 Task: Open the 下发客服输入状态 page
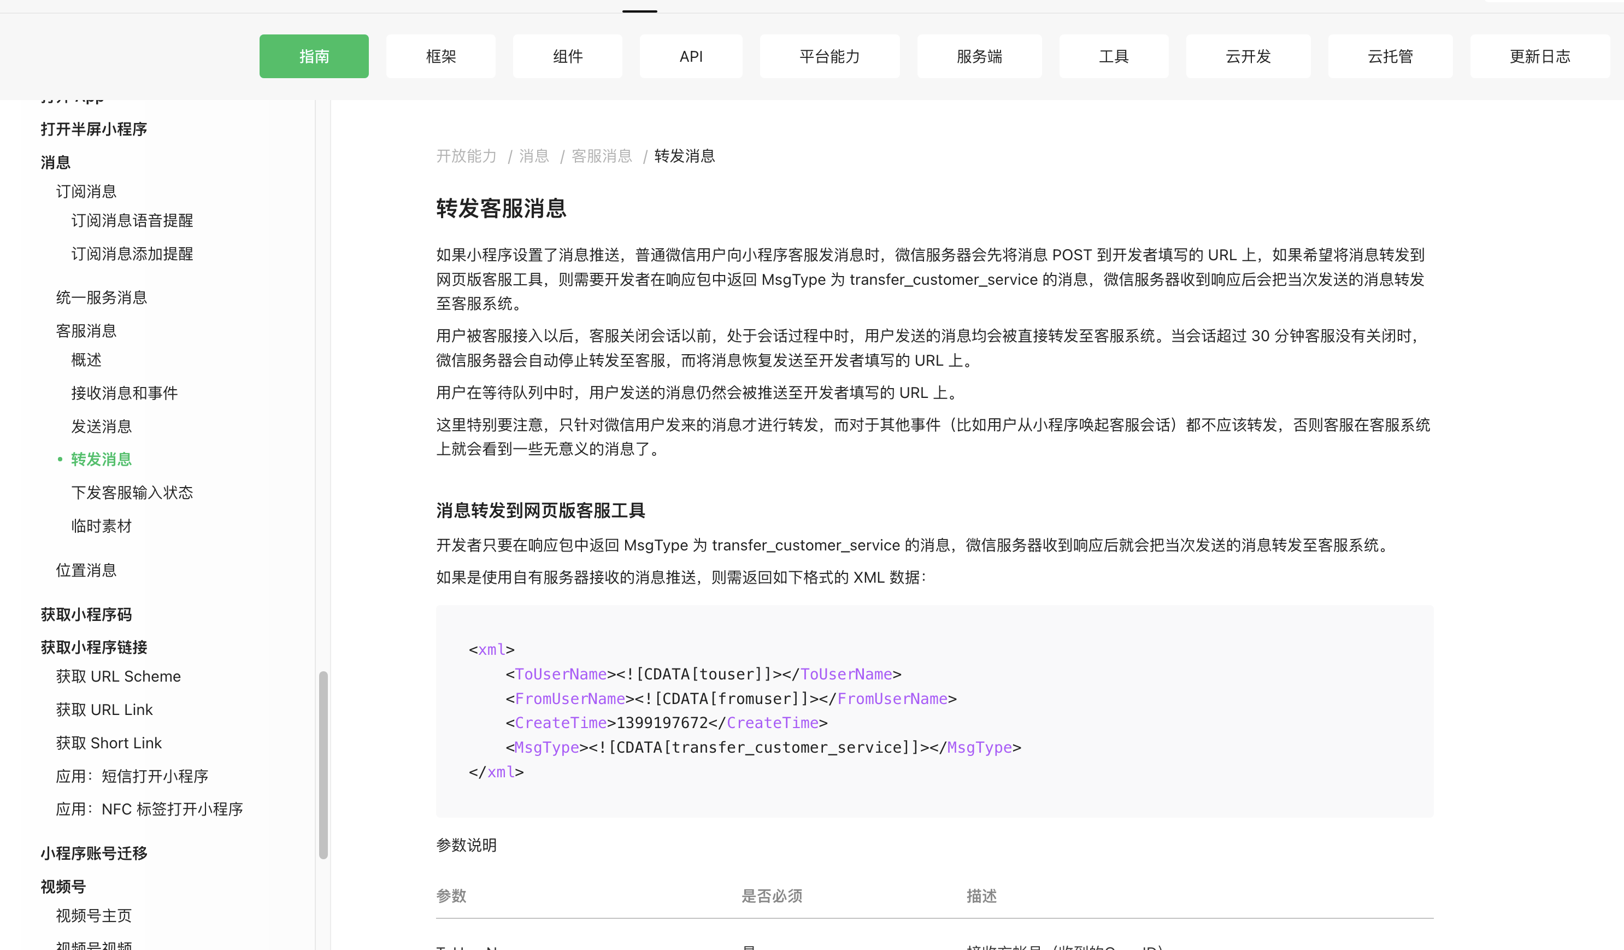pos(132,492)
